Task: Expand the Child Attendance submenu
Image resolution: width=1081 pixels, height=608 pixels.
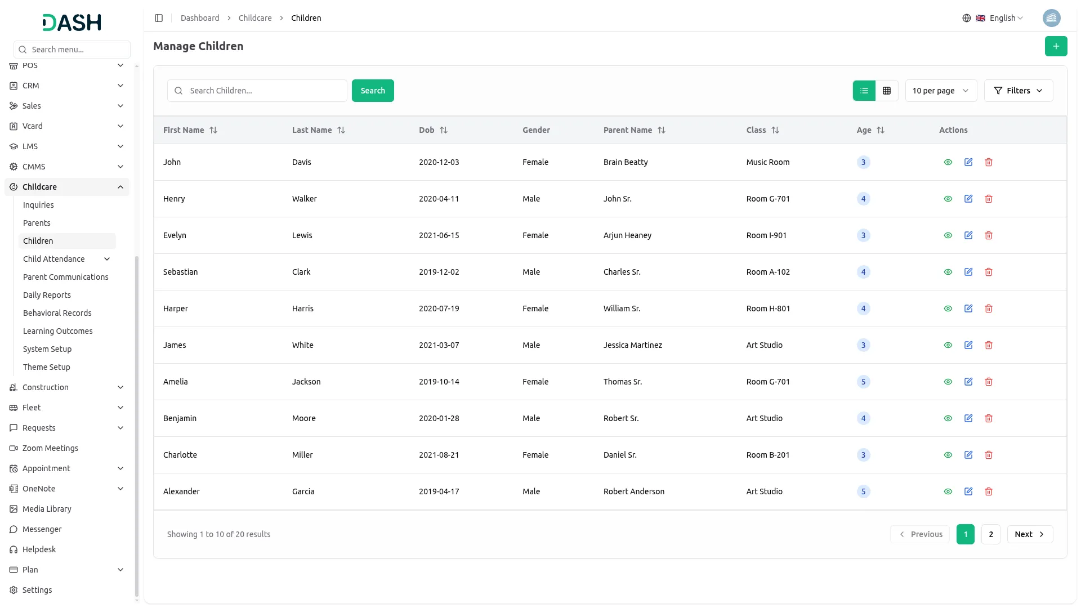Action: pyautogui.click(x=107, y=259)
